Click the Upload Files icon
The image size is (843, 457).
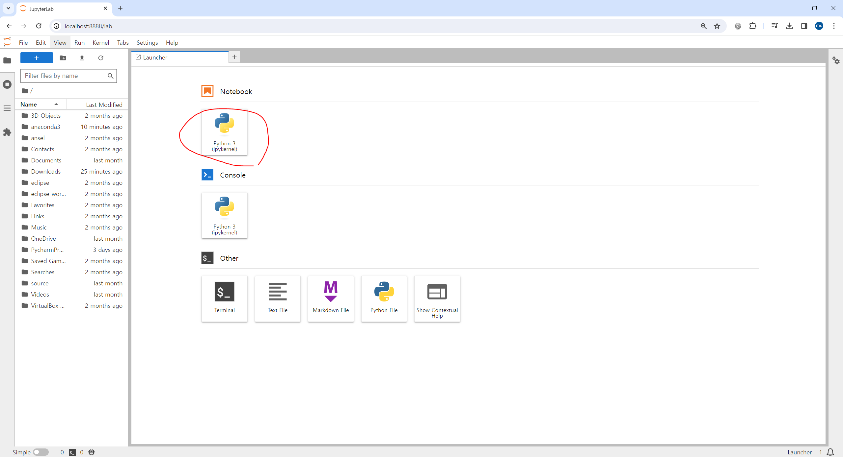(x=82, y=58)
